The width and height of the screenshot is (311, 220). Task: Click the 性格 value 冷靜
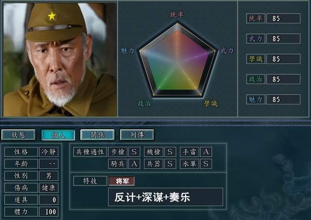point(49,152)
